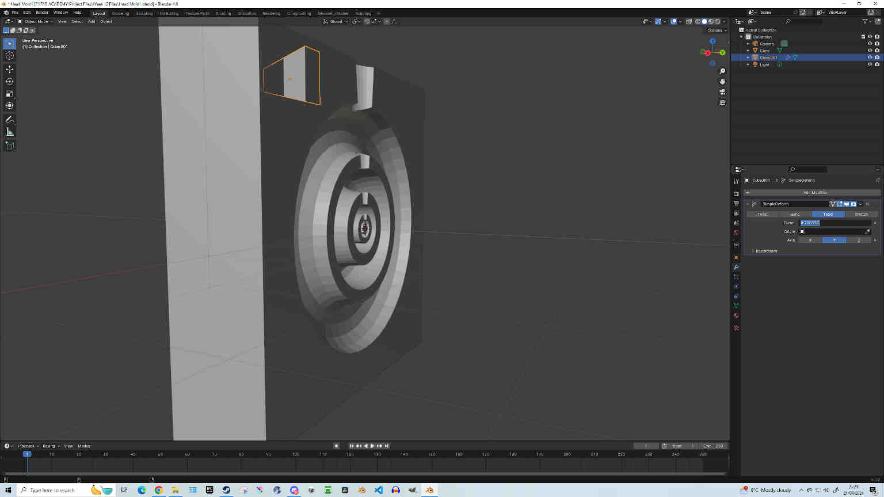Select the Transform tool
Viewport: 884px width, 497px height.
pyautogui.click(x=10, y=106)
